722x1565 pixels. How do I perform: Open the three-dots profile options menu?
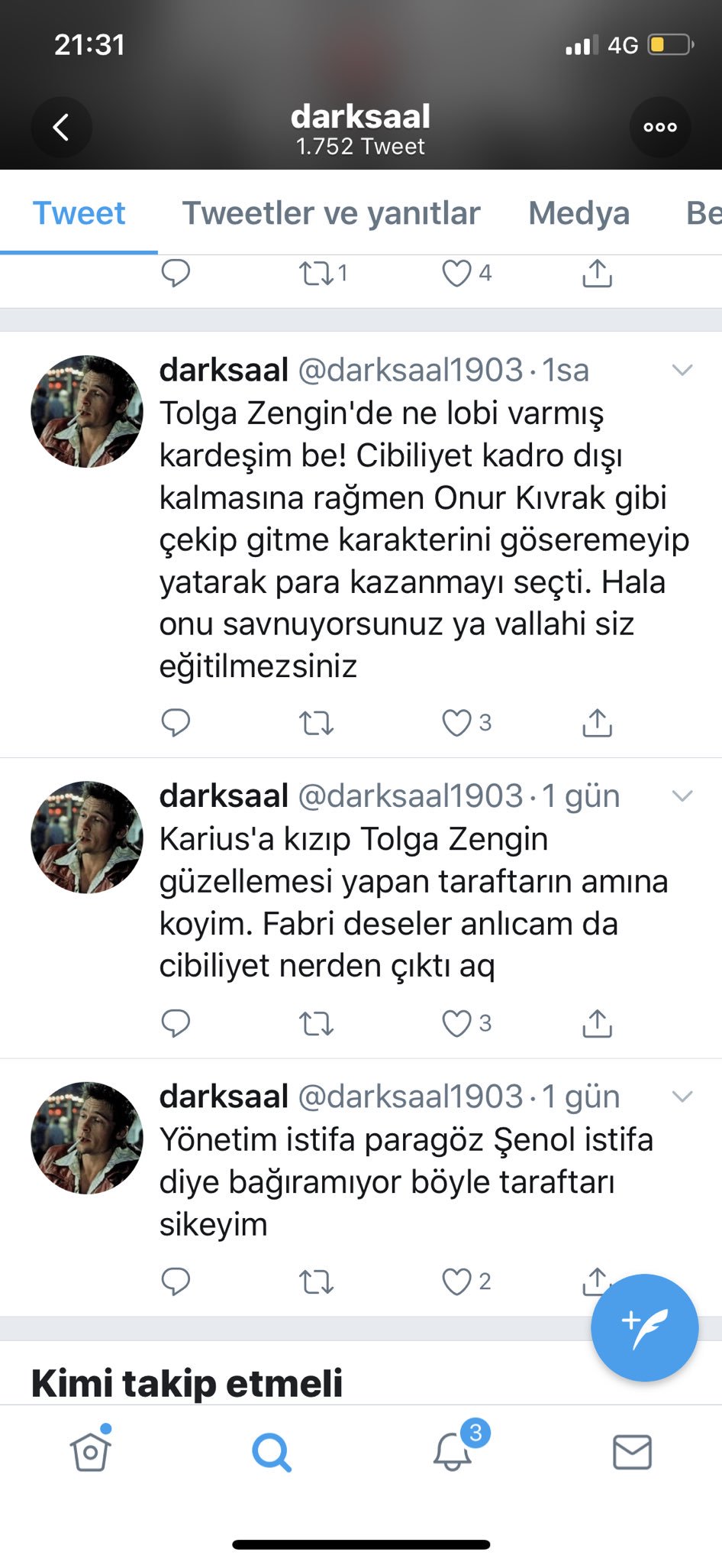click(660, 127)
